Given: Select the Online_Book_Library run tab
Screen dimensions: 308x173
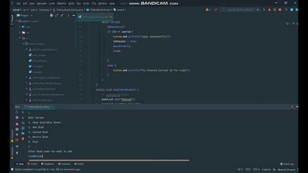Looking at the screenshot, I should [38, 107].
